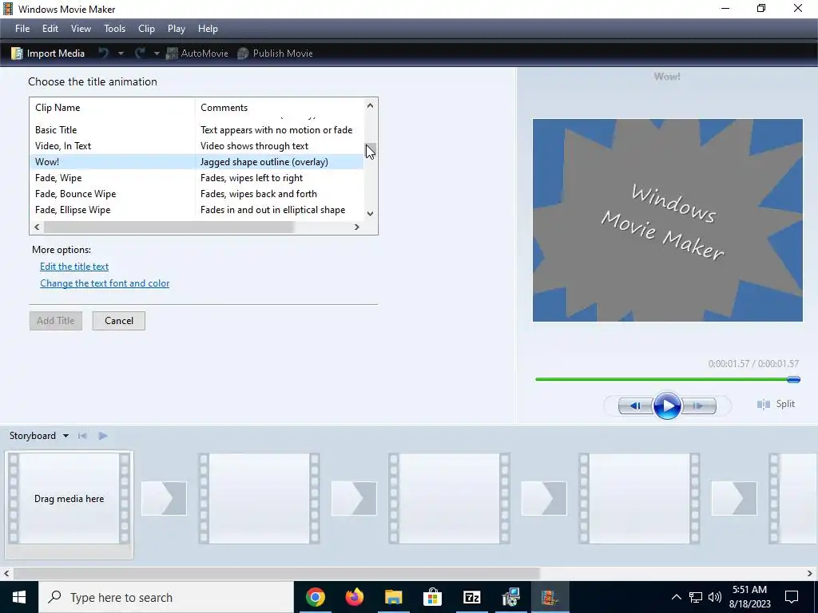Select the Video, In Text animation
This screenshot has height=613, width=818.
[x=197, y=146]
